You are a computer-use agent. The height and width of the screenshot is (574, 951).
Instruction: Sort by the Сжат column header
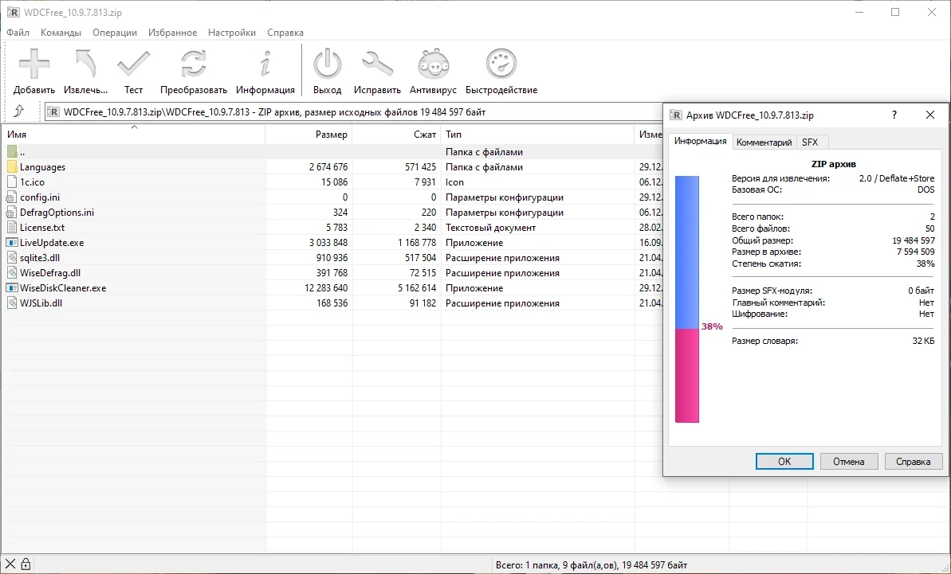[397, 135]
